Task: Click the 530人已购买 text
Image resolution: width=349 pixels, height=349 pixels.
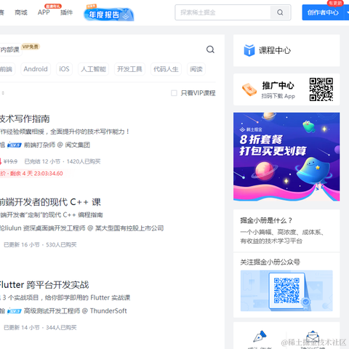Action: tap(61, 245)
